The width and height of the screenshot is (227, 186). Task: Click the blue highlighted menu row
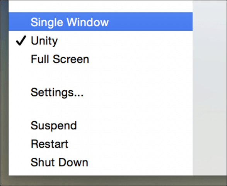[x=101, y=22]
